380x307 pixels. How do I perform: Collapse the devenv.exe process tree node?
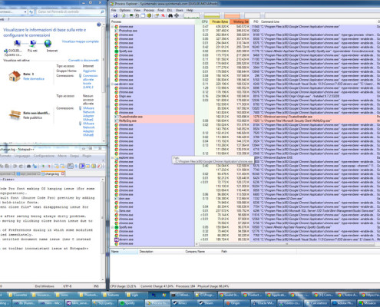[112, 84]
